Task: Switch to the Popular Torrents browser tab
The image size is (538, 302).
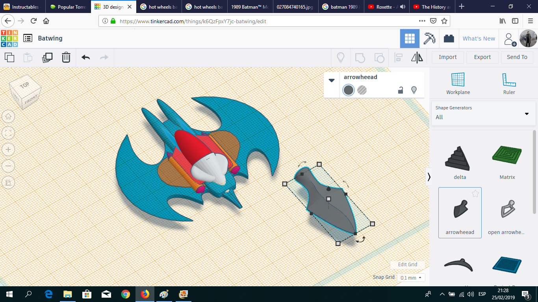Action: (x=68, y=7)
